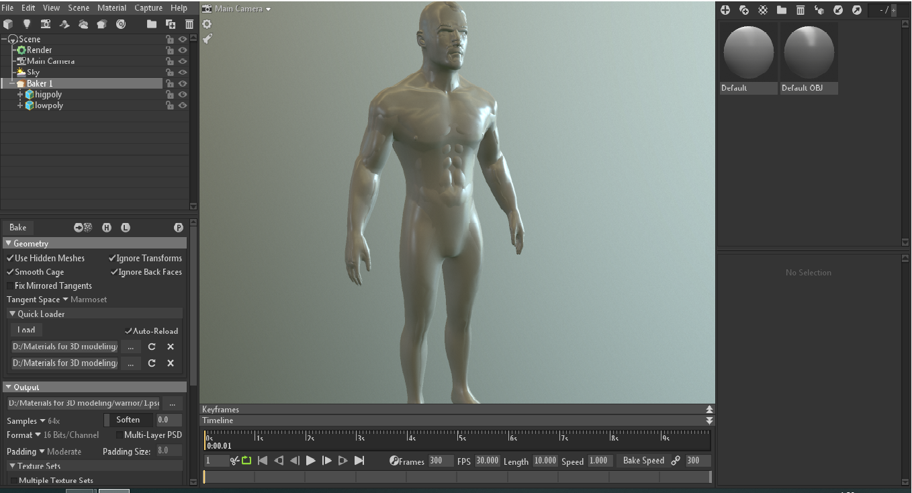
Task: Collapse the Output section
Action: (8, 388)
